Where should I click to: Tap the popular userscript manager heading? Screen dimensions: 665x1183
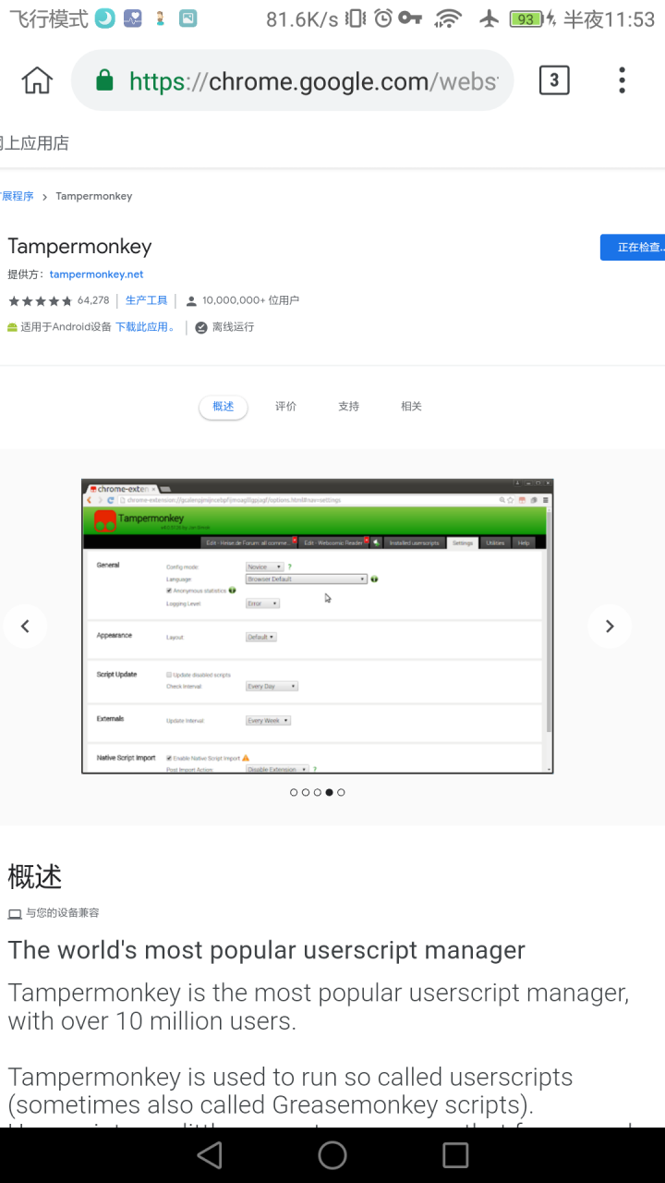point(267,950)
